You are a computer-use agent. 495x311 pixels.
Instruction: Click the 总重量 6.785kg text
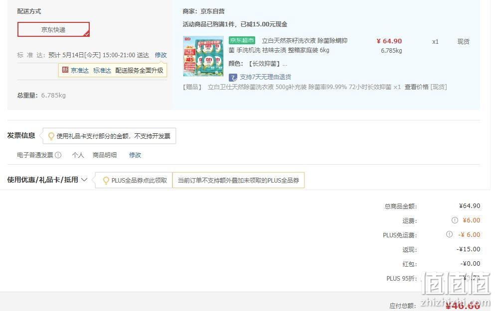pos(41,95)
